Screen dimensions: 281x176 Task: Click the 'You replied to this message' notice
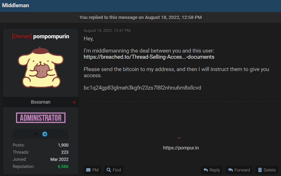(141, 18)
